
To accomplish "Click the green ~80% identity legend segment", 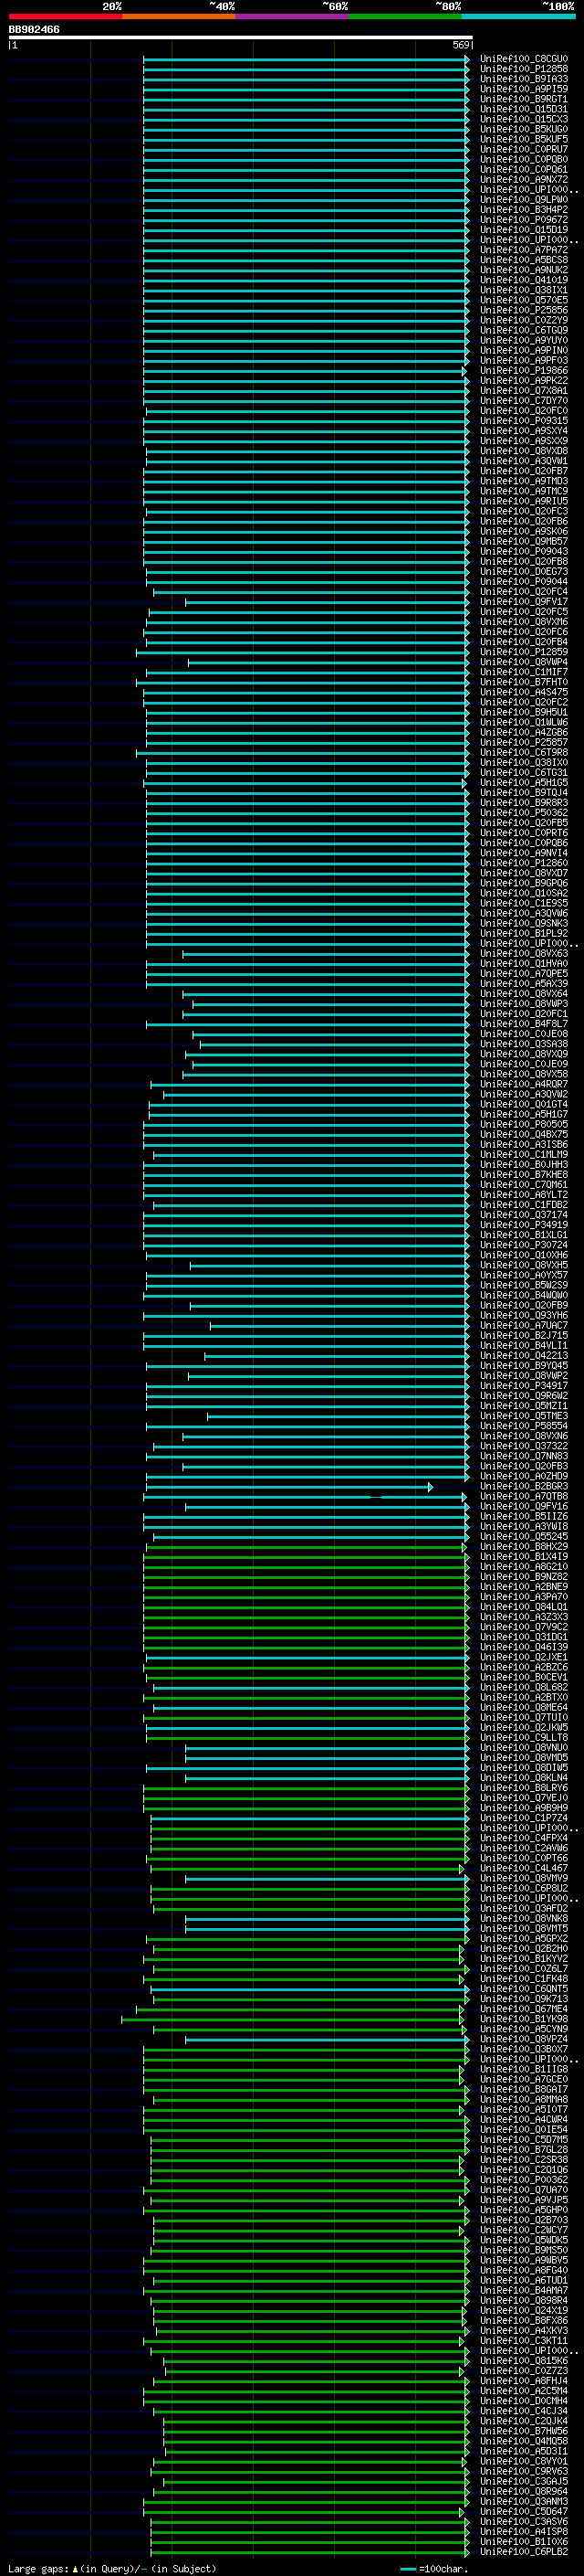I will tap(405, 16).
